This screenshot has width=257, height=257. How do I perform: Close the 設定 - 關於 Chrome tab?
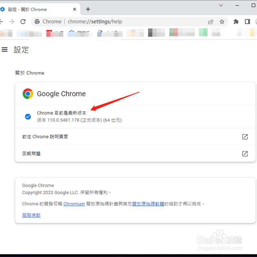point(75,9)
